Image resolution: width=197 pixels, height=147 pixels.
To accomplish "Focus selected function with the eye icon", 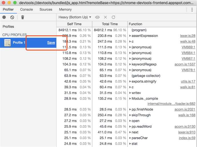I will (97, 17).
